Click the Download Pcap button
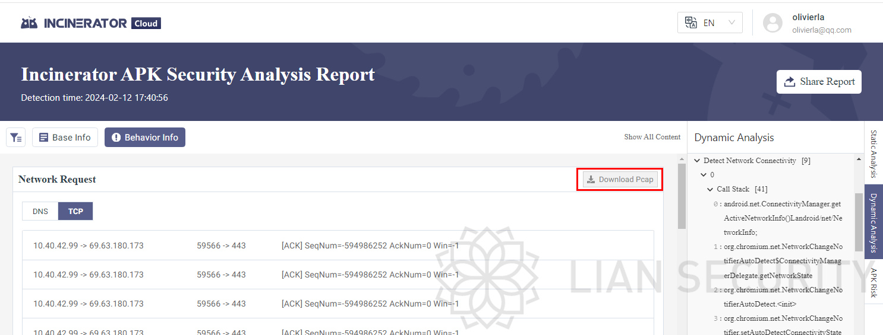883x335 pixels. [x=620, y=179]
